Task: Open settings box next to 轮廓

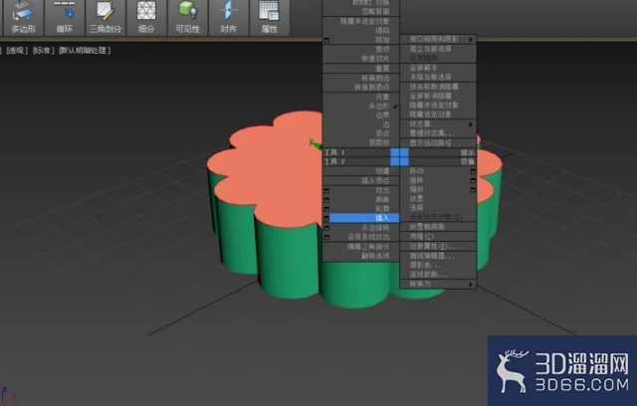Action: tap(326, 209)
